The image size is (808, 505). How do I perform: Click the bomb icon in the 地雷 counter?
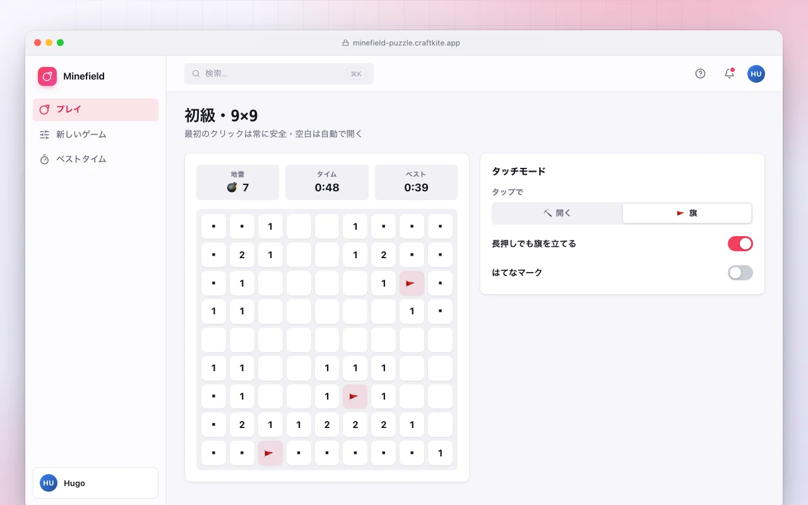pos(232,187)
